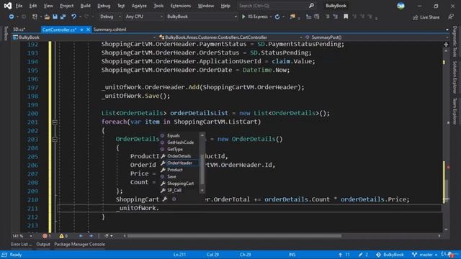Click the Save All toolbar icon
This screenshot has height=259, width=461.
pyautogui.click(x=63, y=17)
